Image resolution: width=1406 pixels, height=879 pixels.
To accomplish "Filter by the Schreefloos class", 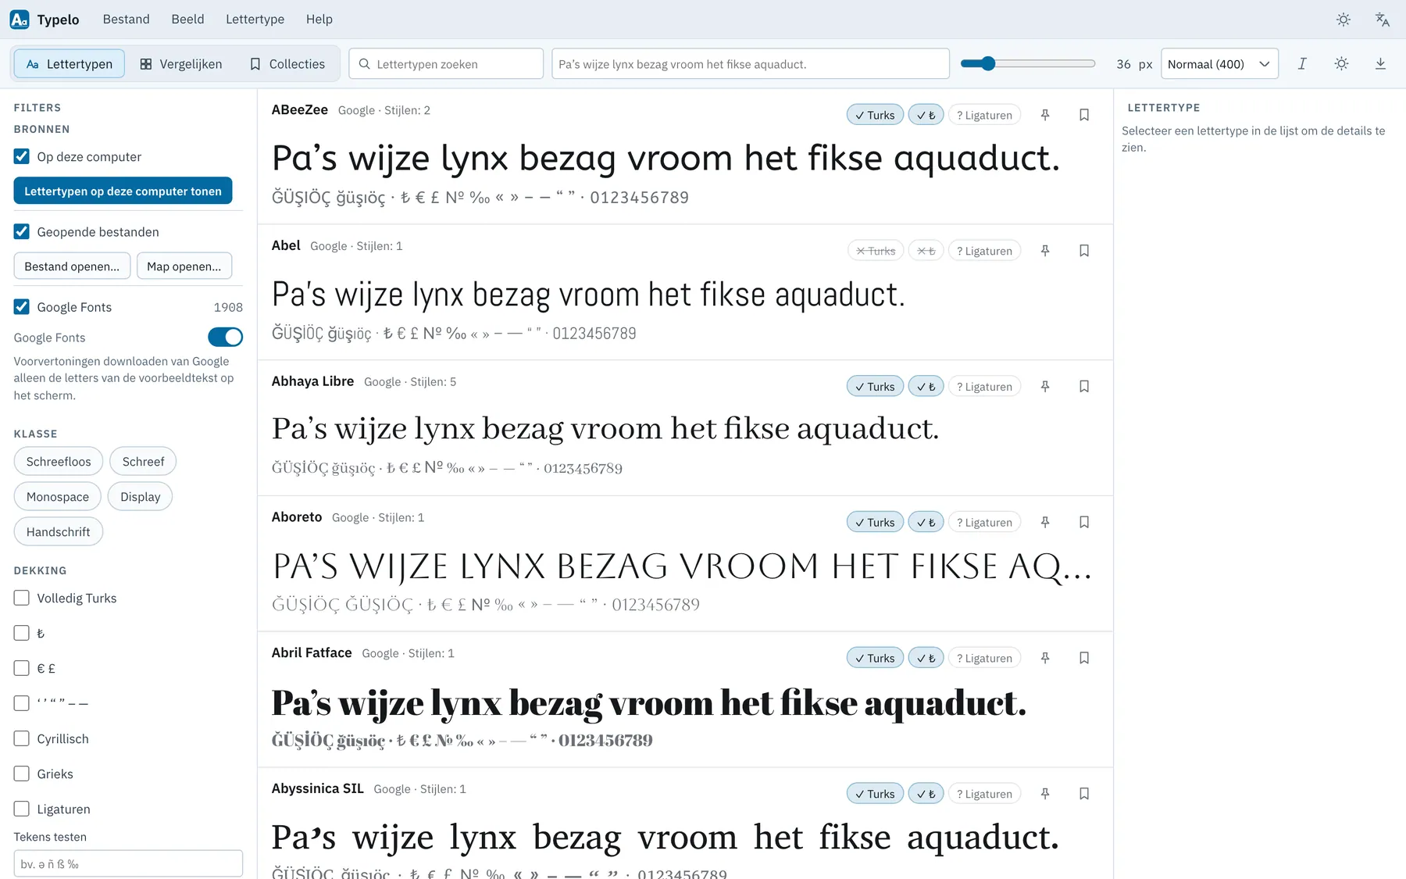I will [59, 462].
